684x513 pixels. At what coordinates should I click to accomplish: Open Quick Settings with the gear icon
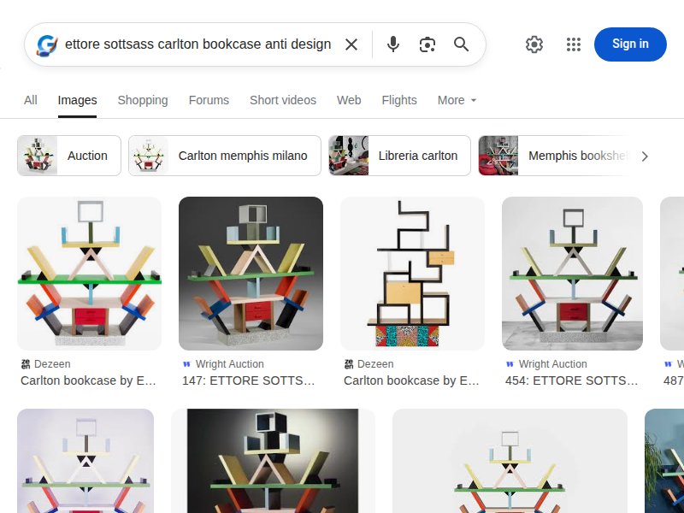(534, 44)
